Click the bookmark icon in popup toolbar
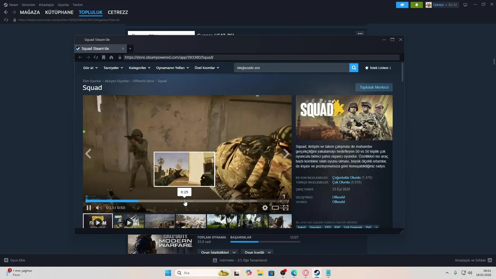496x279 pixels. pos(103,57)
